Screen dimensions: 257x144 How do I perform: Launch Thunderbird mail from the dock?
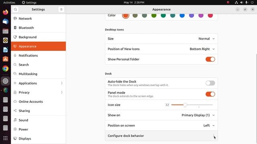tap(5, 22)
